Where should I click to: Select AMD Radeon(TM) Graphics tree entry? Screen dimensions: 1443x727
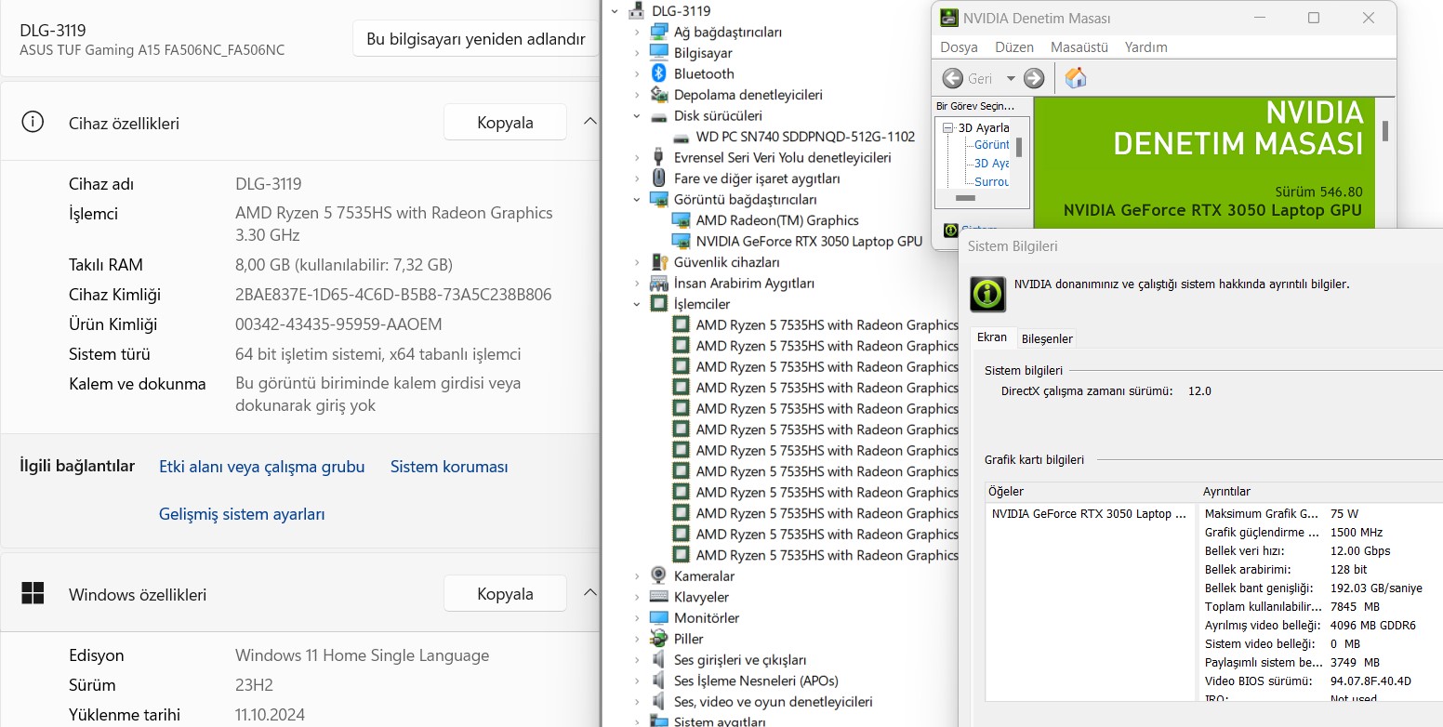tap(777, 220)
